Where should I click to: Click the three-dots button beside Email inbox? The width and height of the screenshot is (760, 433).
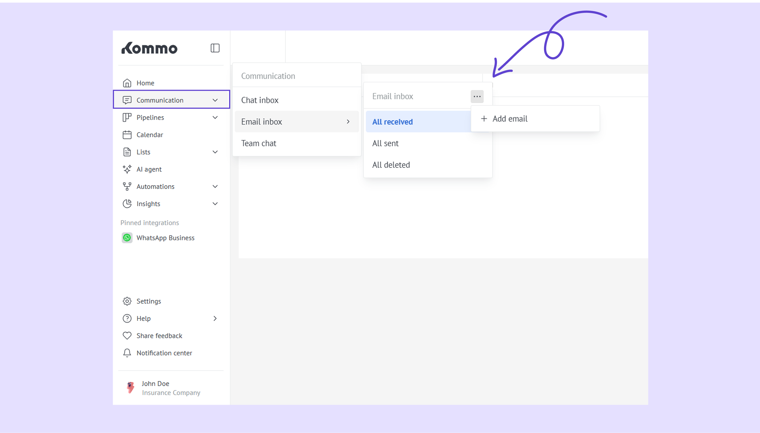[x=477, y=96]
